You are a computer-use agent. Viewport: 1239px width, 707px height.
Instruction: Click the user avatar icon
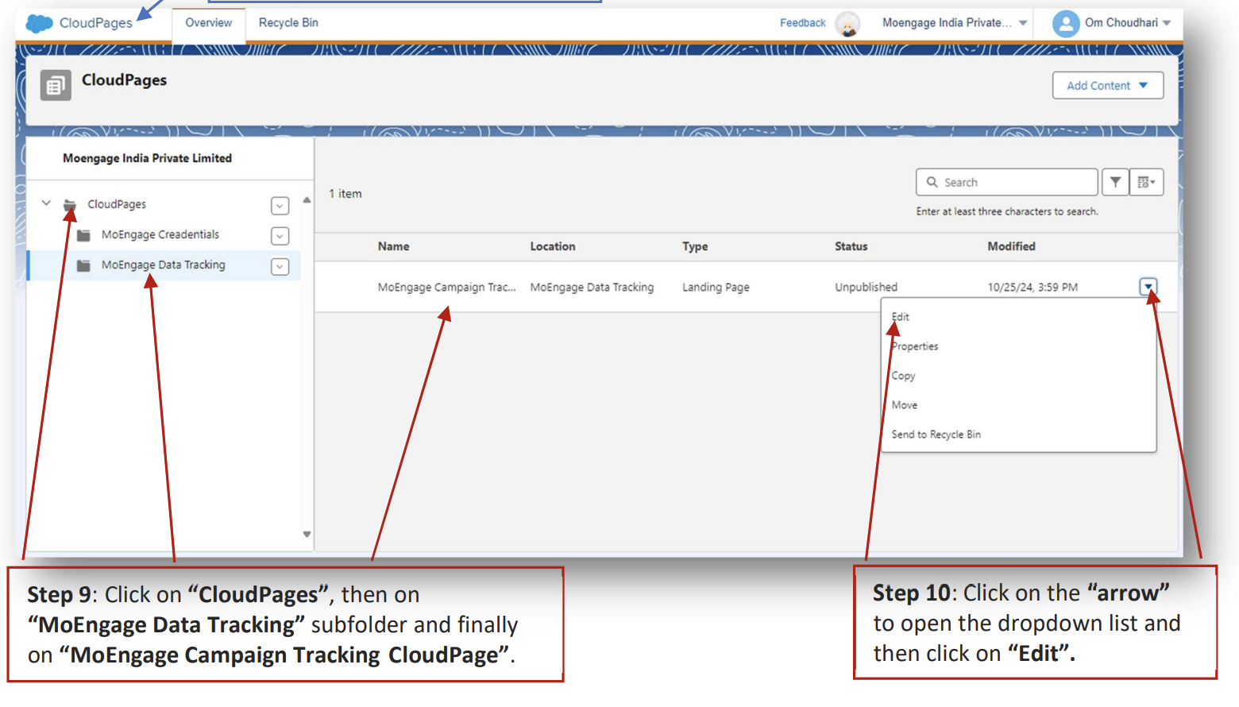(x=1065, y=24)
